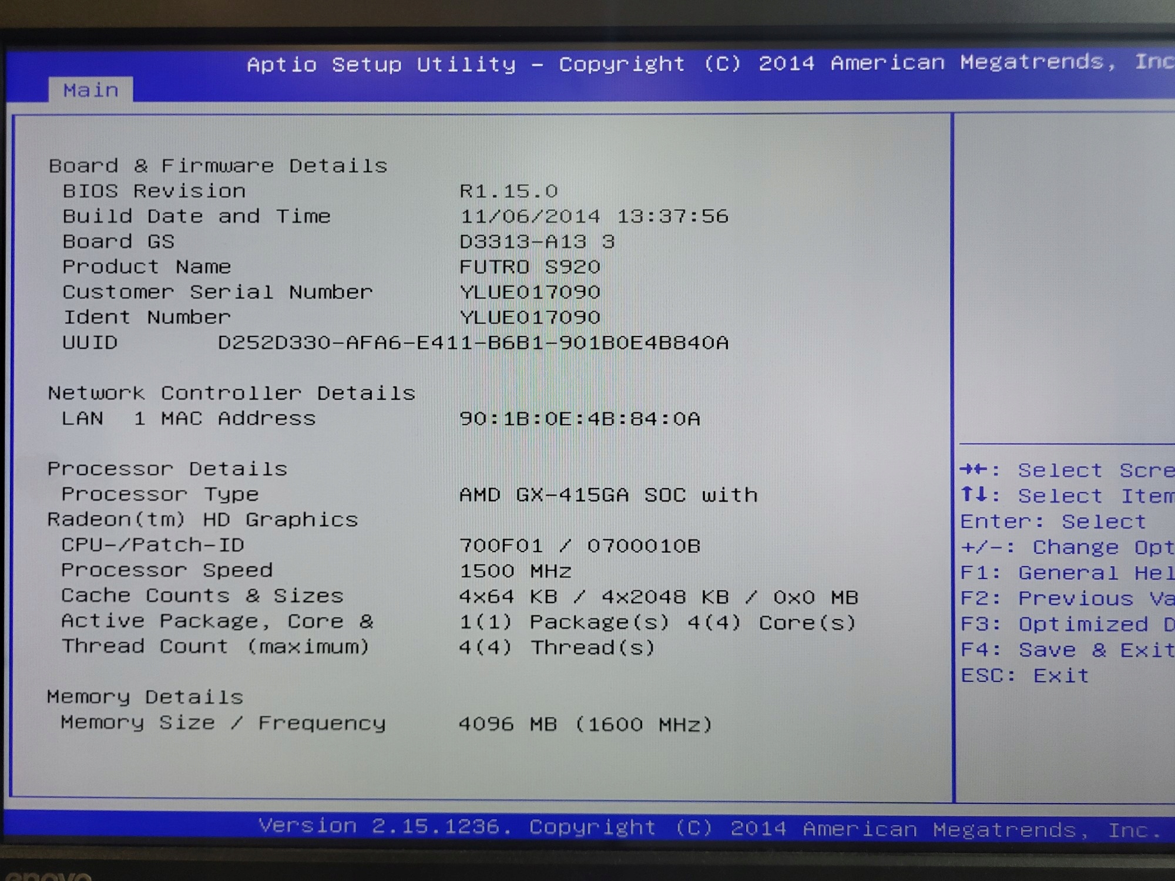The width and height of the screenshot is (1175, 881).
Task: Click the Customer Serial Number label
Action: 217,292
